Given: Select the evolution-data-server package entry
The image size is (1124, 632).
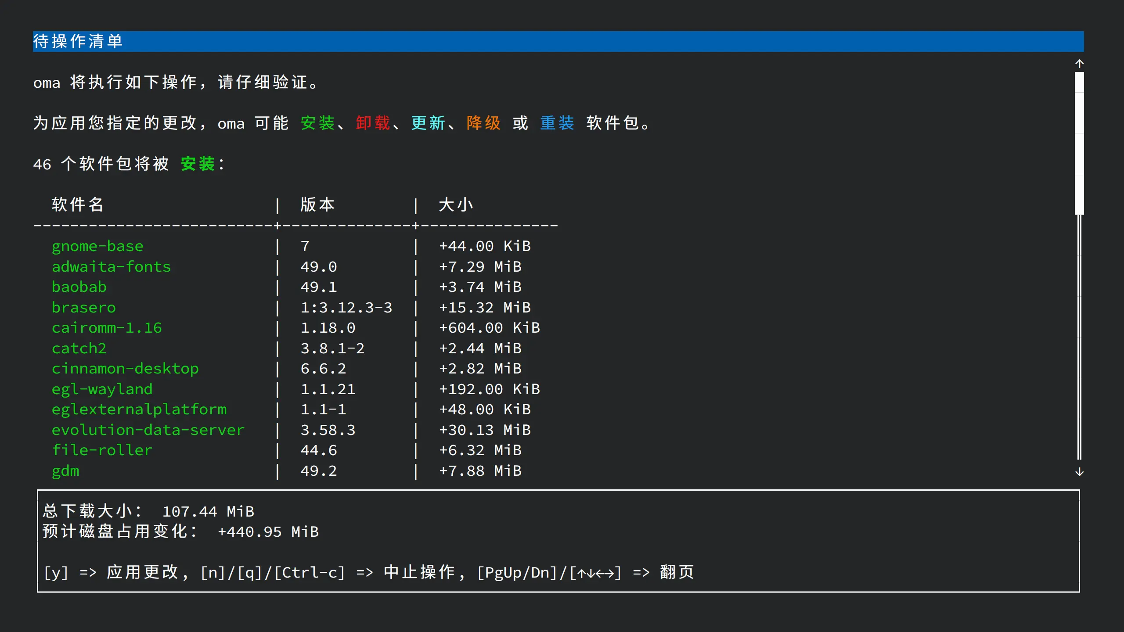Looking at the screenshot, I should click(148, 430).
